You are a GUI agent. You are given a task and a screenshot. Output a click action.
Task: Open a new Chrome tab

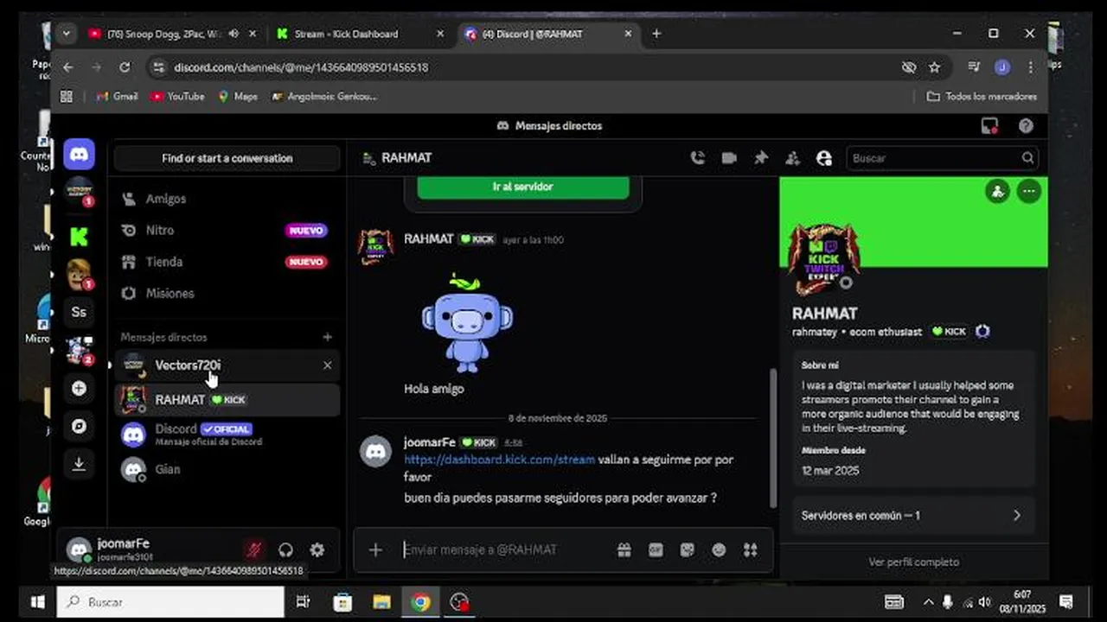click(656, 34)
